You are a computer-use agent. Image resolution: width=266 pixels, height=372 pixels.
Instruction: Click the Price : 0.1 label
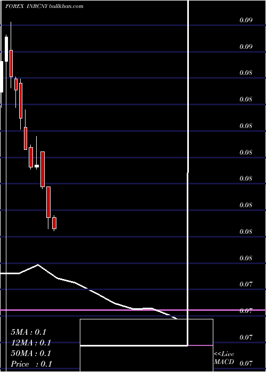click(x=31, y=364)
